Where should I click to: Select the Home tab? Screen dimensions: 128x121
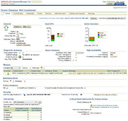click(8, 14)
